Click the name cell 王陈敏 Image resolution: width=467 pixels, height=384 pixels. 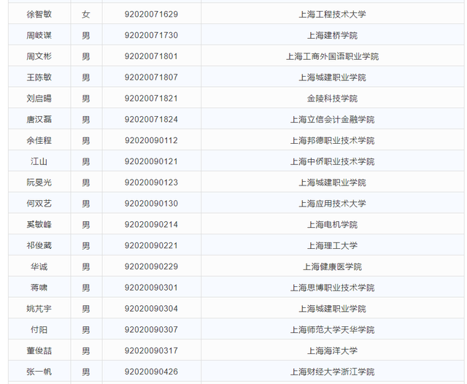coord(39,77)
